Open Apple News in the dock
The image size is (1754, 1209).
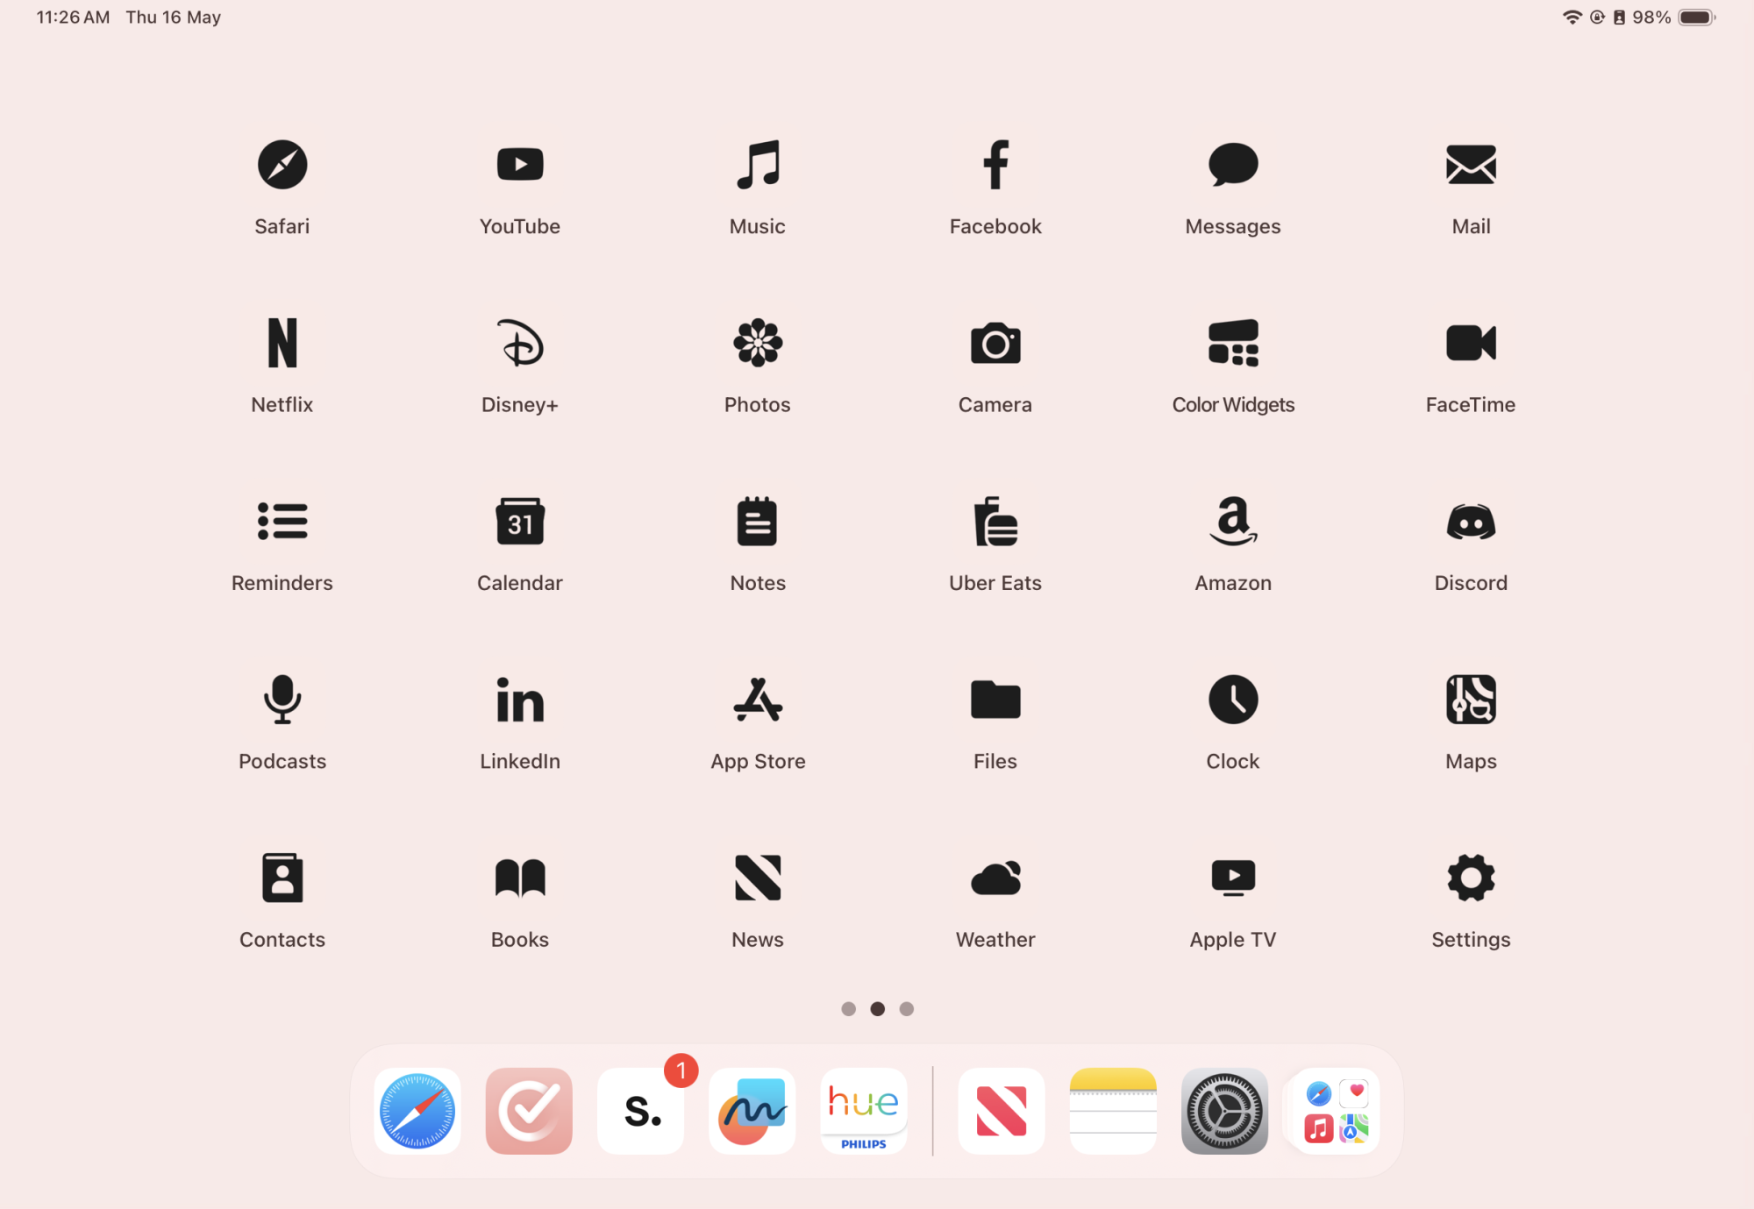click(x=1001, y=1111)
